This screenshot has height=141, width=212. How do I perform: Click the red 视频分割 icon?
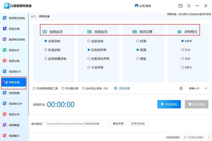[5, 61]
